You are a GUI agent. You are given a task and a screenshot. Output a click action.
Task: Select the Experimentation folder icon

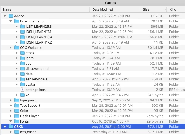click(17, 21)
